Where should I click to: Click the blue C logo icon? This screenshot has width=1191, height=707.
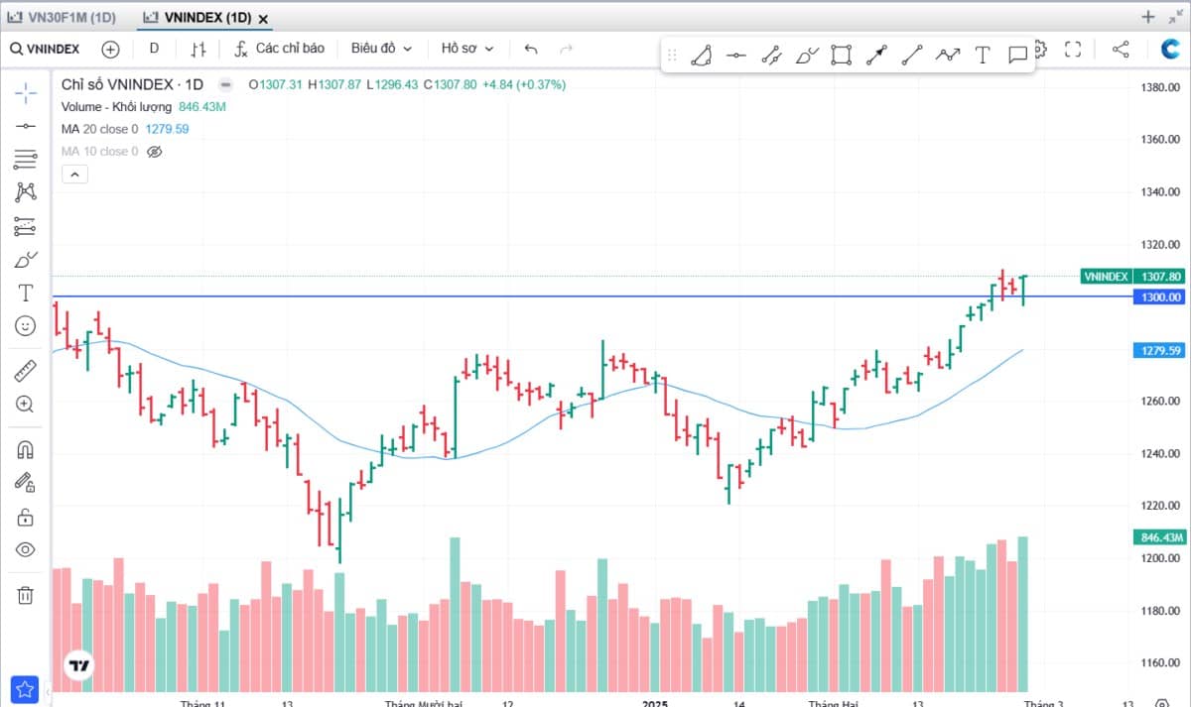(1171, 49)
